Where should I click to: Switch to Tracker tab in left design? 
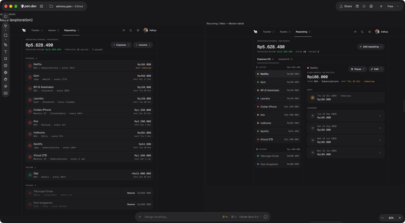click(37, 30)
